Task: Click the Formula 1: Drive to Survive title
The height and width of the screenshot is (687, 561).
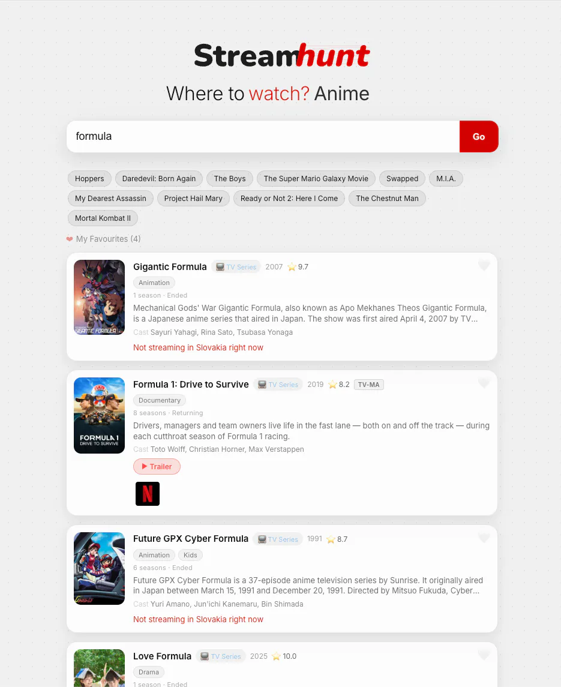Action: pyautogui.click(x=191, y=384)
